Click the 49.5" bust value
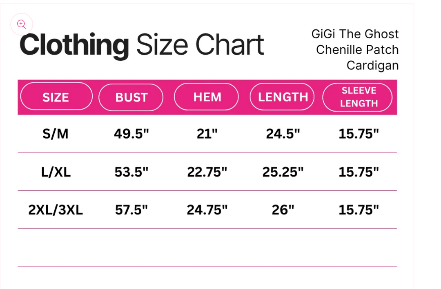Viewport: 441px width, 289px height. pyautogui.click(x=131, y=134)
